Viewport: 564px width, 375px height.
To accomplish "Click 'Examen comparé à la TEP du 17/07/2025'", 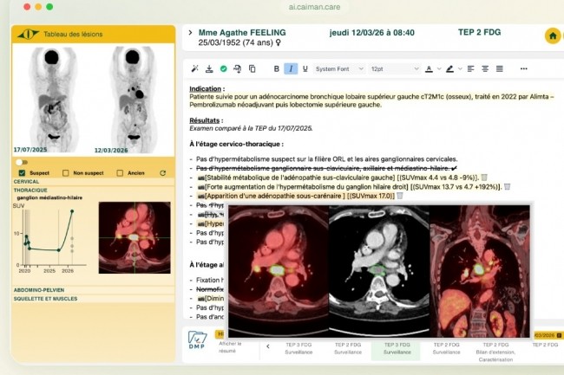I will [251, 128].
